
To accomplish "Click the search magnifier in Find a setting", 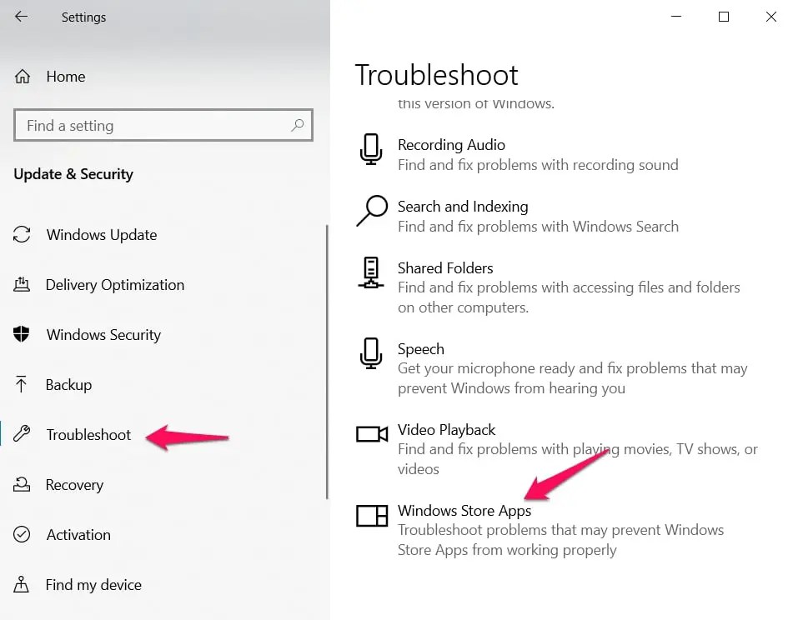I will click(298, 125).
